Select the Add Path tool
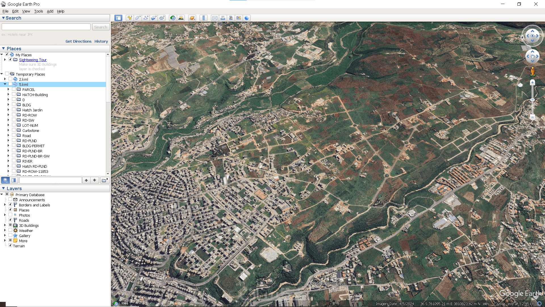Screen dimensions: 545x307 (x=146, y=18)
